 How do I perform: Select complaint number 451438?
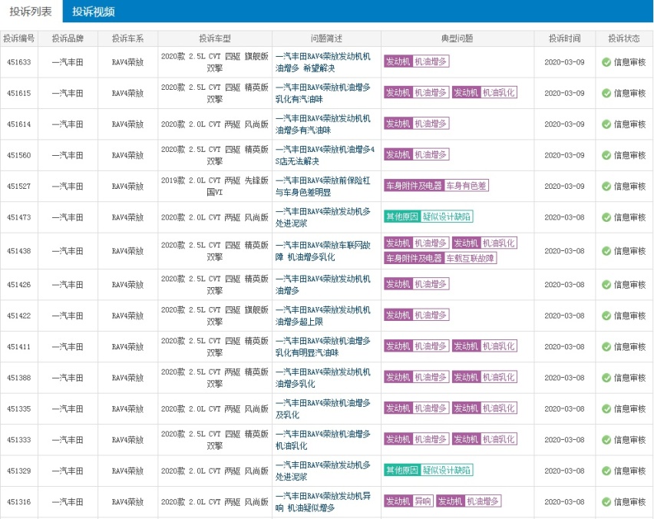pos(18,251)
